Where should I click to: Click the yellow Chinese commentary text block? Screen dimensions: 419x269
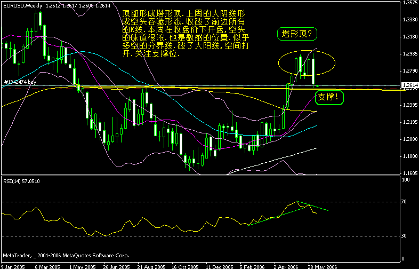(x=186, y=34)
